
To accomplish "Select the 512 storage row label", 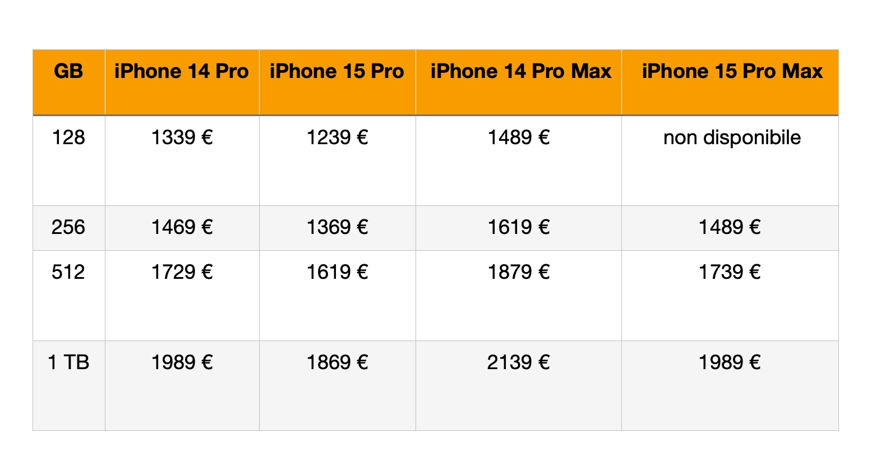I will click(68, 272).
